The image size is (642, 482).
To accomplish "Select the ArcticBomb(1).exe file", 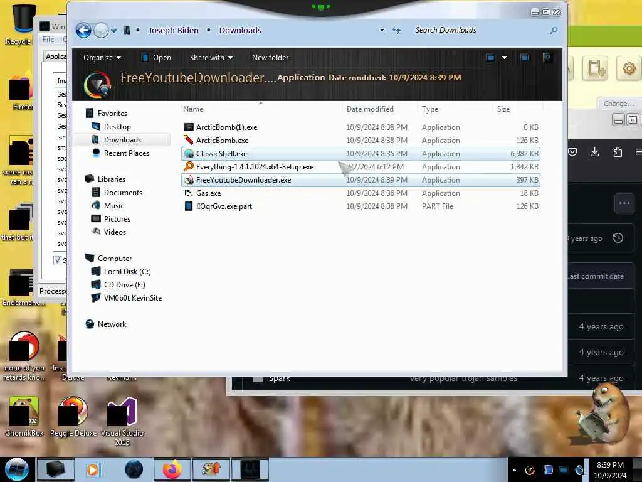I will [360, 127].
